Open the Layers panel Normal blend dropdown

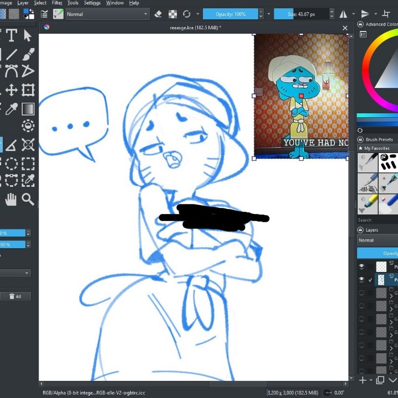(378, 240)
